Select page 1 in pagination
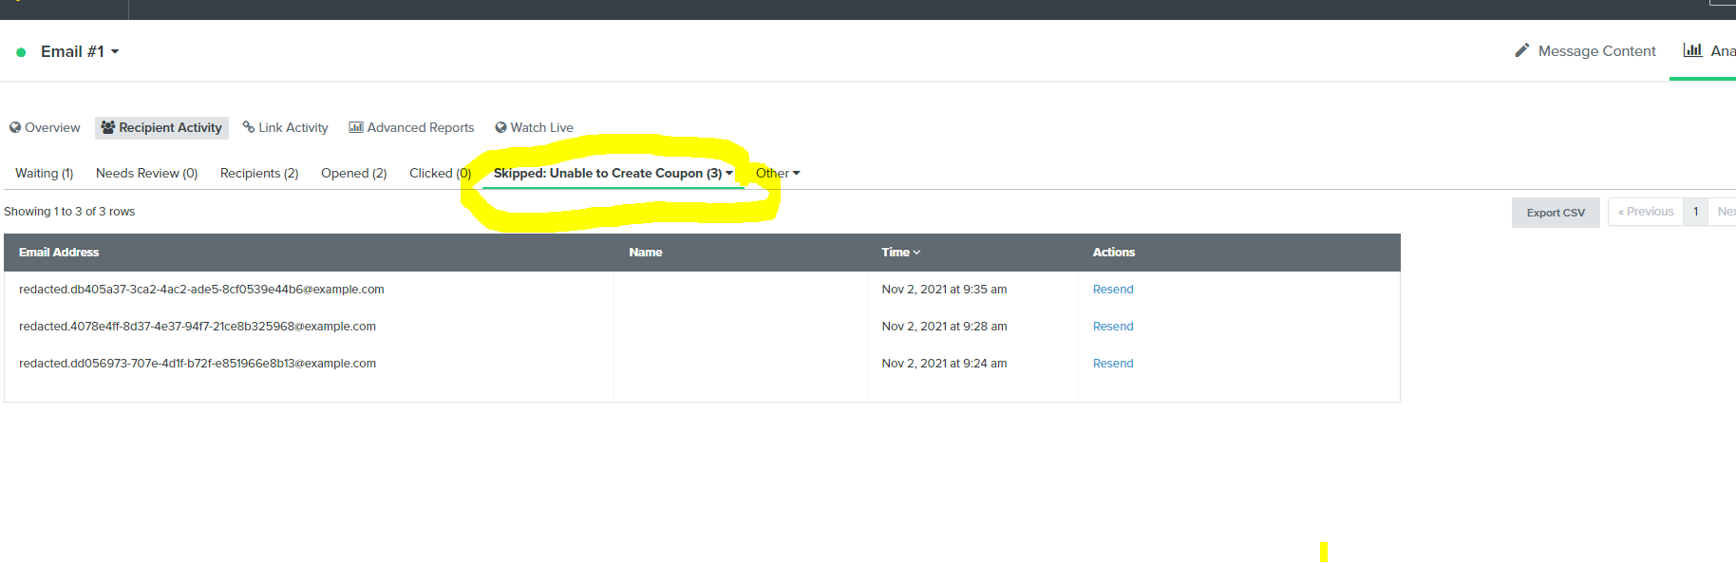This screenshot has height=563, width=1736. click(x=1695, y=212)
